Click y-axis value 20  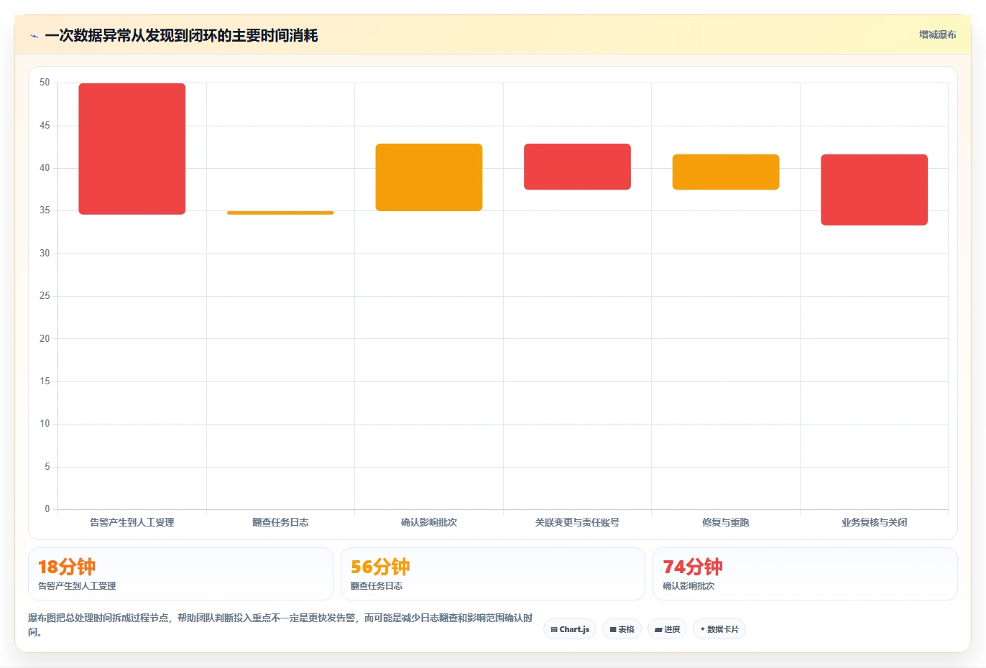coord(45,338)
